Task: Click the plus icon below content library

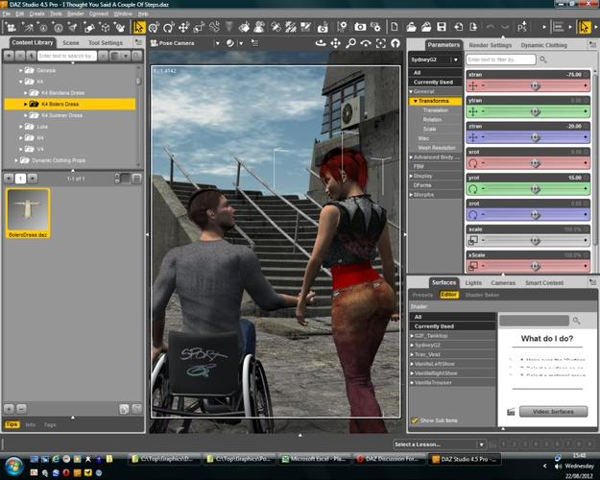Action: (10, 409)
